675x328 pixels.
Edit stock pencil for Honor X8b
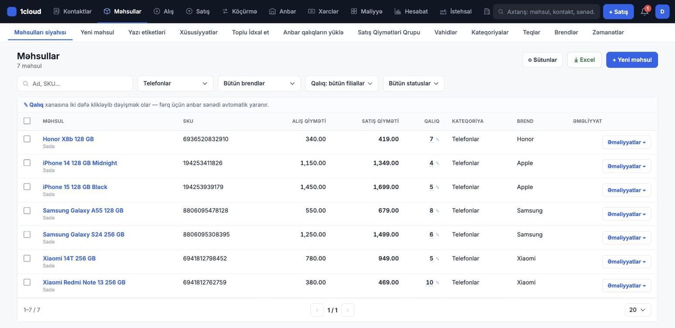pyautogui.click(x=437, y=139)
